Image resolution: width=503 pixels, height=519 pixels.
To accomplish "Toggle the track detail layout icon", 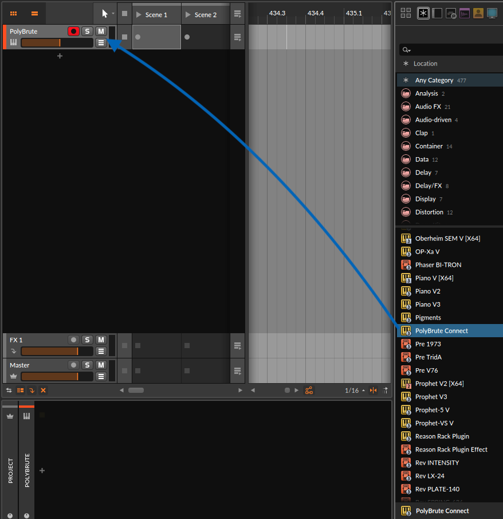I will coord(20,391).
